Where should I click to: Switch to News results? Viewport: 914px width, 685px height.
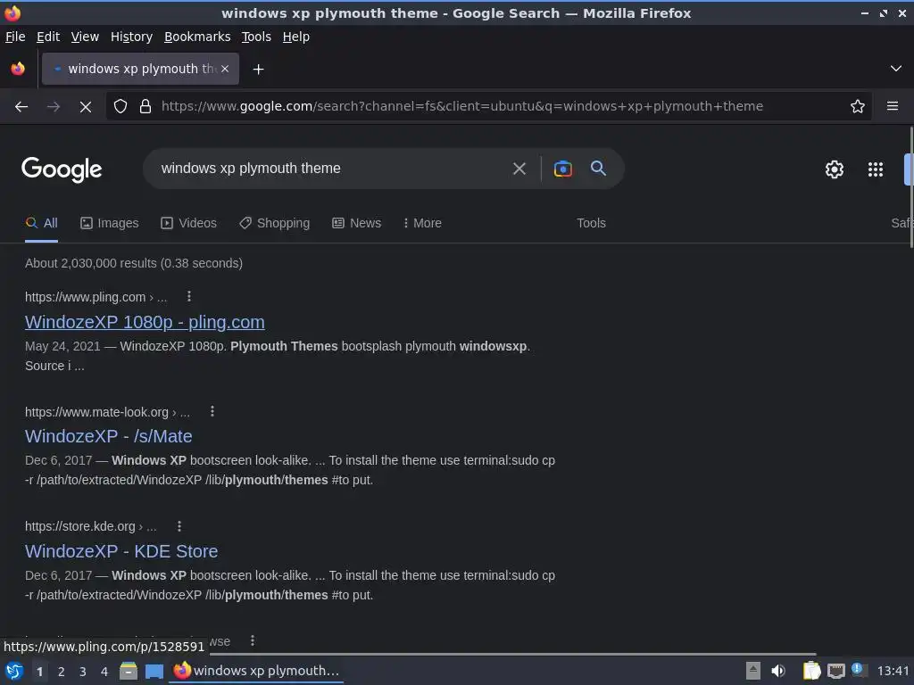(x=357, y=223)
